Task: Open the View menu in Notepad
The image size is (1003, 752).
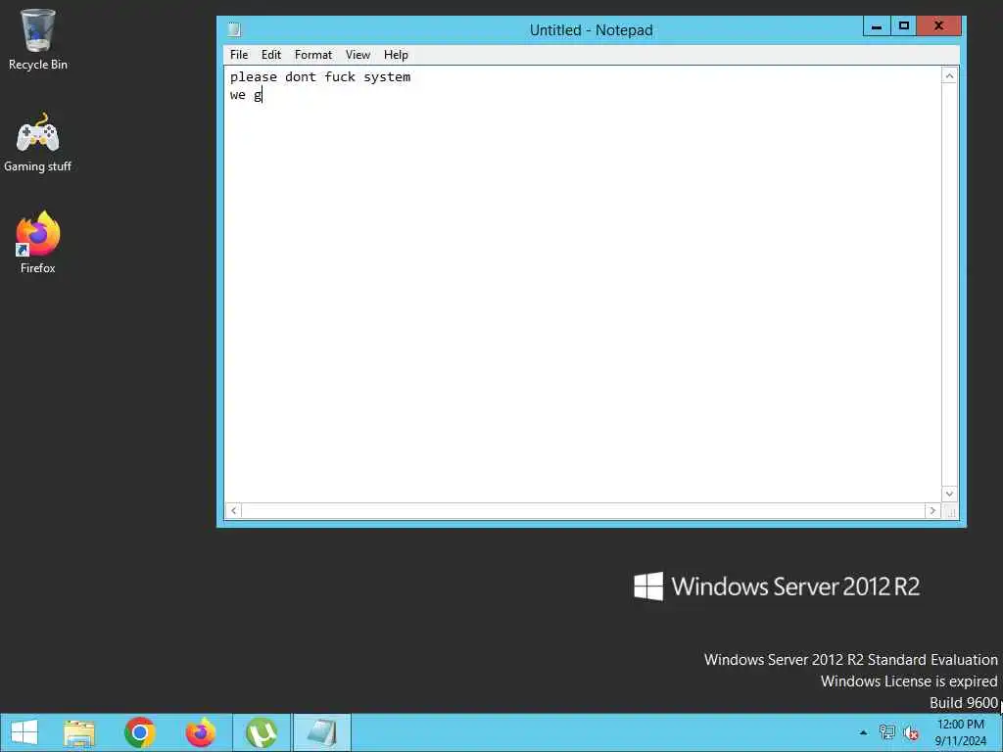Action: coord(358,55)
